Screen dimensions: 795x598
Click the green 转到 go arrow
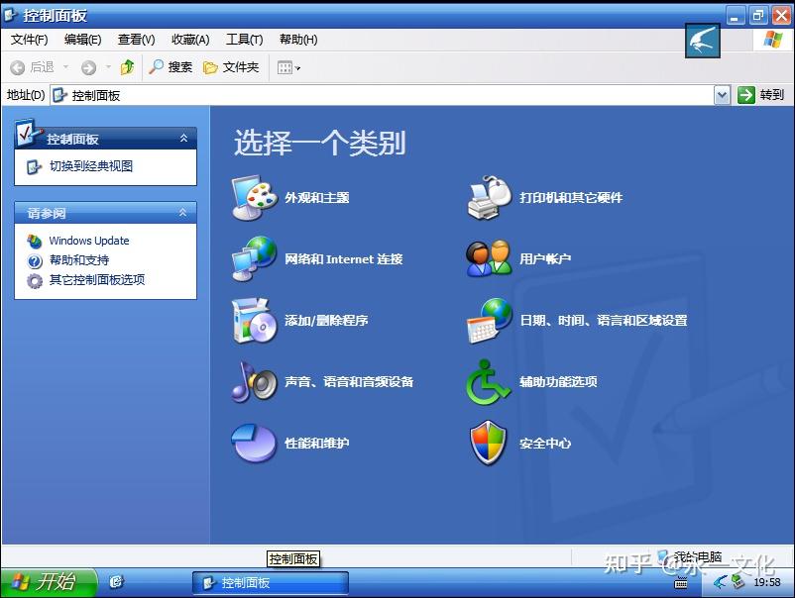(x=746, y=95)
